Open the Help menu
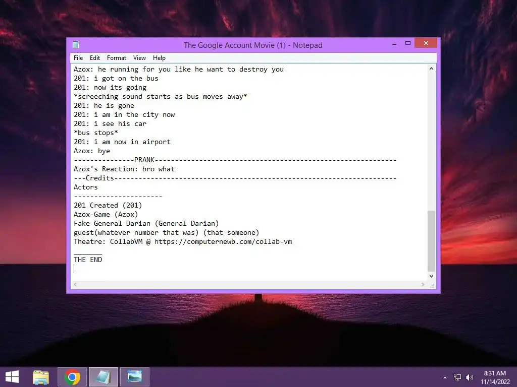Viewport: 517px width, 387px height. tap(159, 58)
